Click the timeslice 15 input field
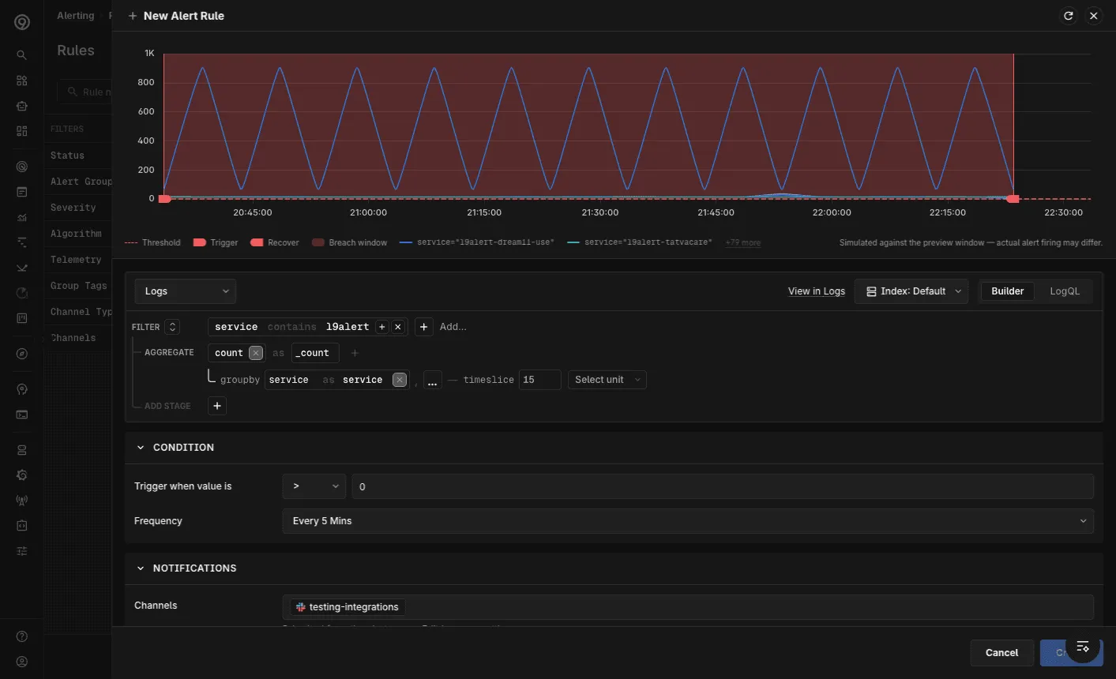Image resolution: width=1116 pixels, height=679 pixels. tap(540, 380)
